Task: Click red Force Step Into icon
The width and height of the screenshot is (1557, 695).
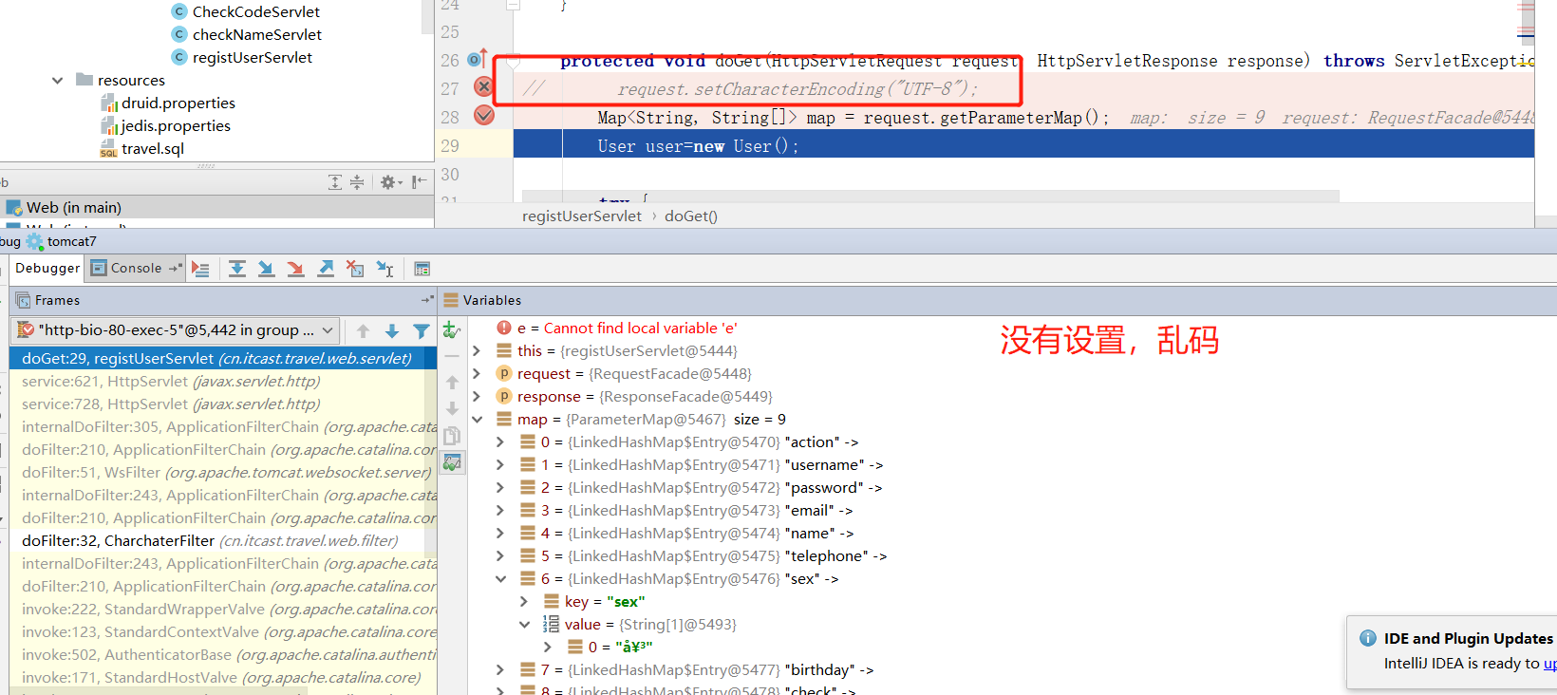Action: pos(296,269)
